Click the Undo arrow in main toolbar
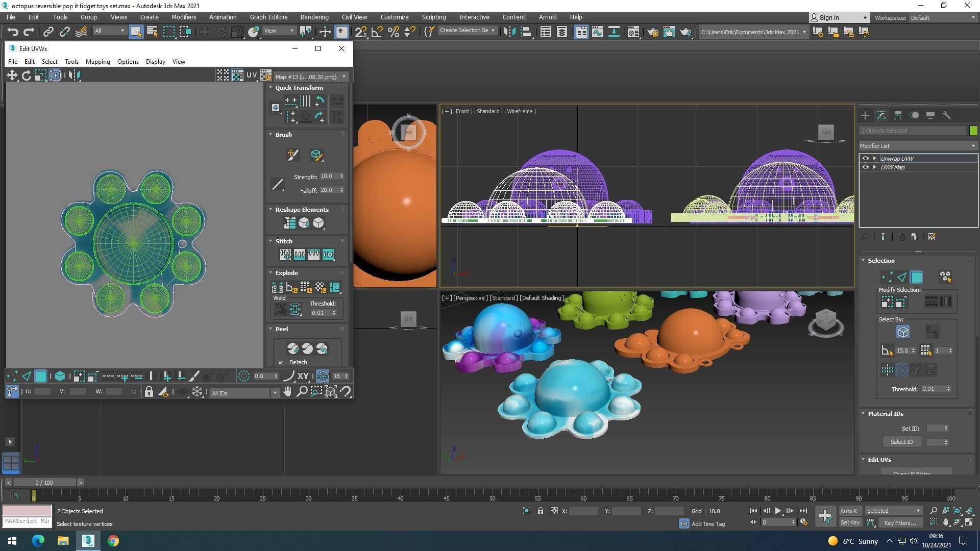 coord(12,32)
